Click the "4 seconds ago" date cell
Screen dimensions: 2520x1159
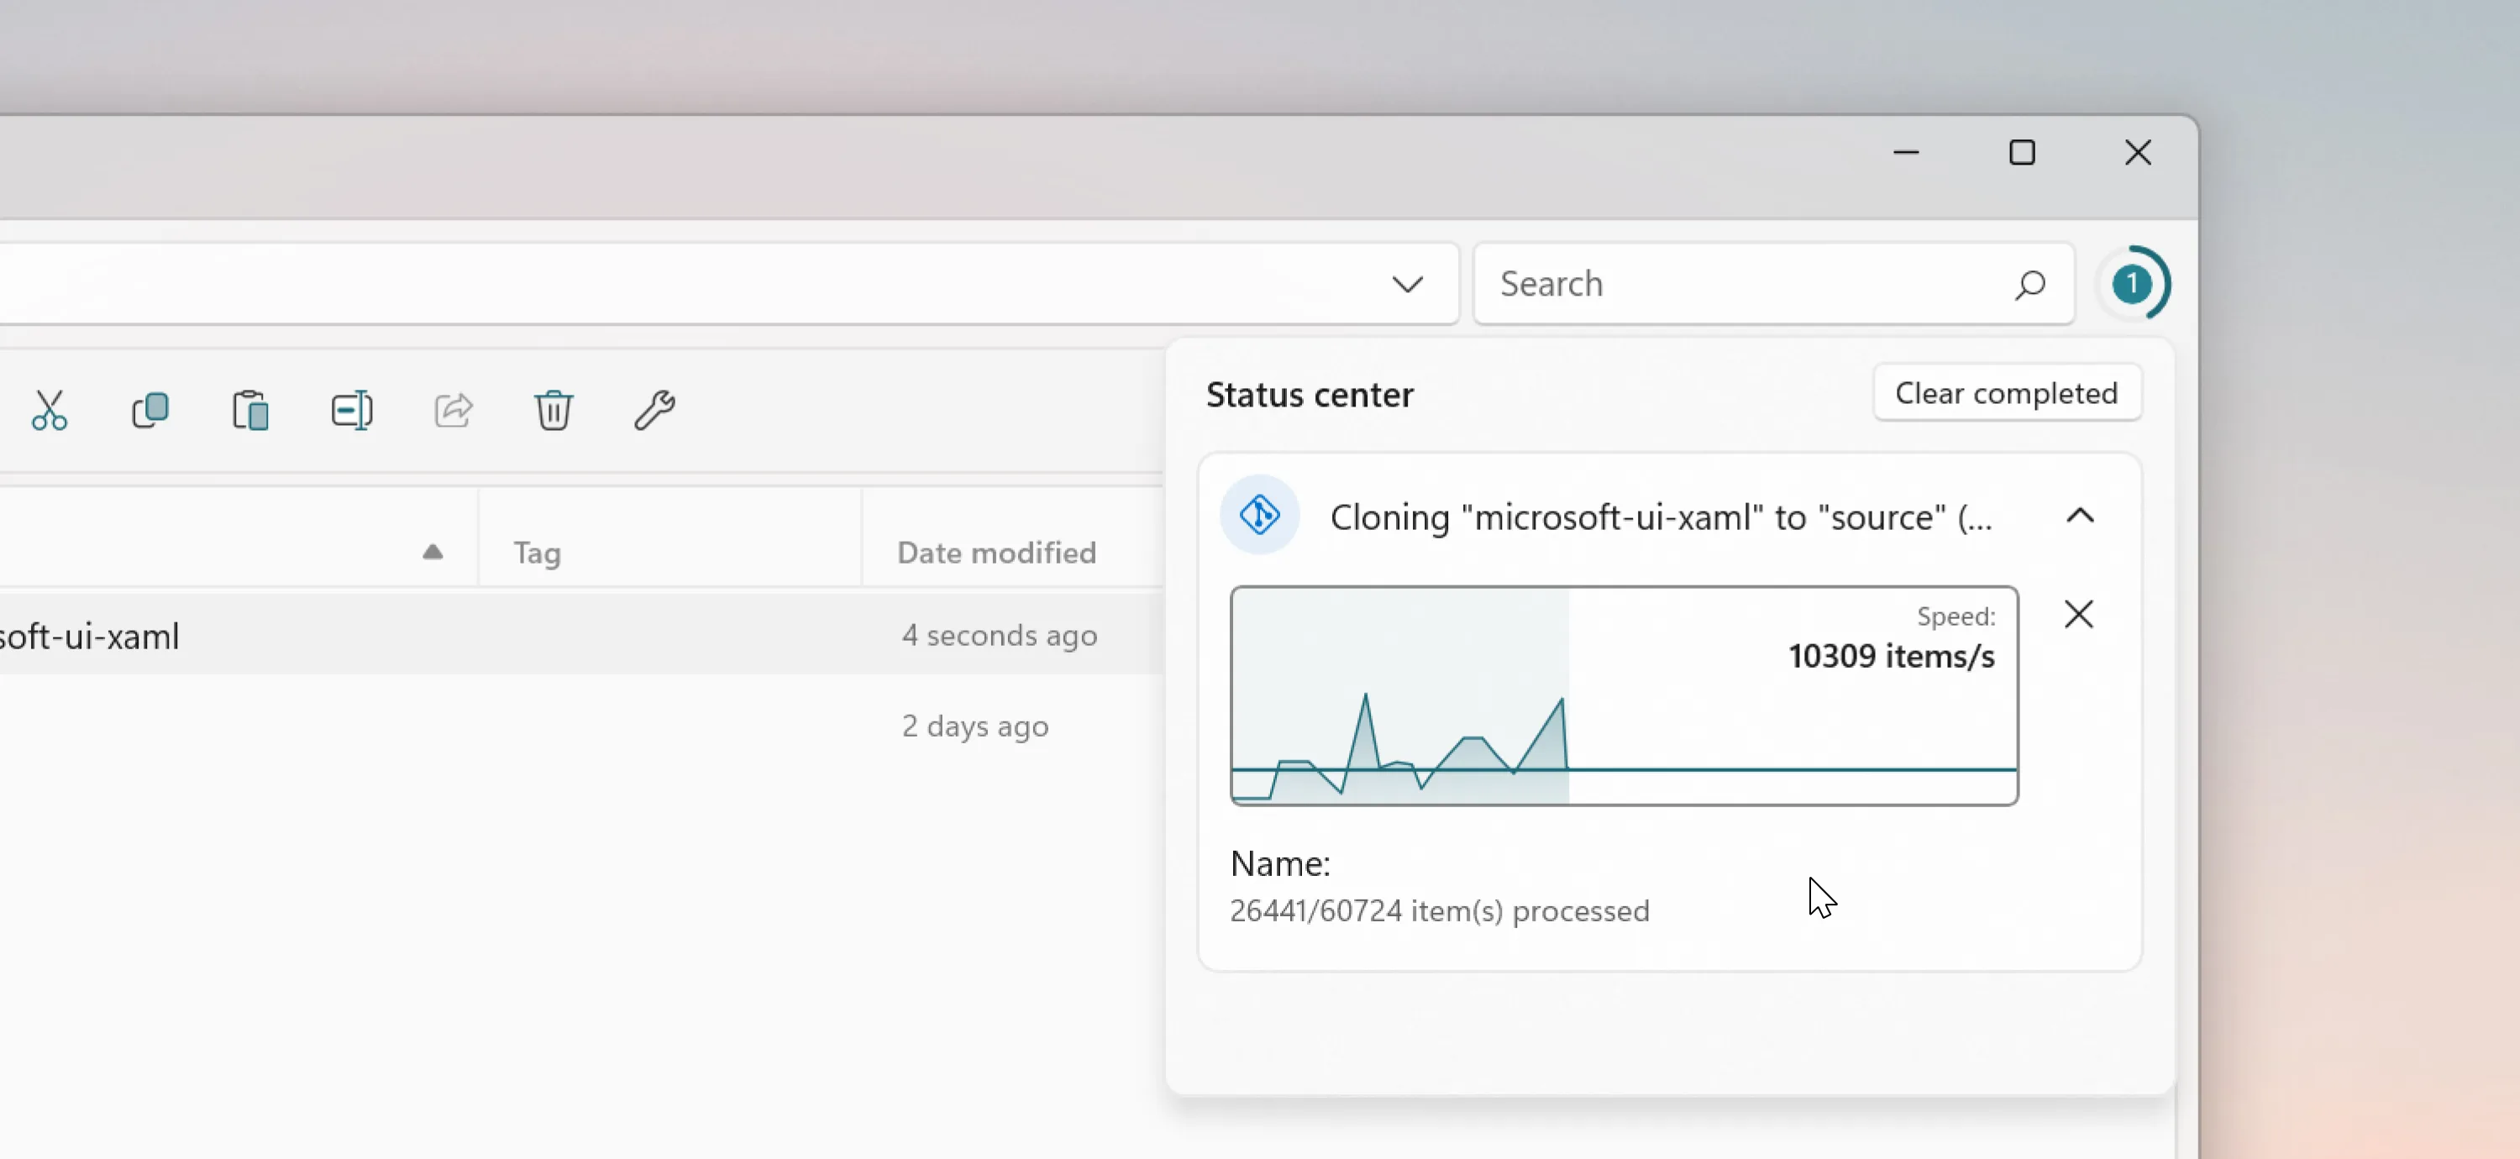pyautogui.click(x=1000, y=636)
